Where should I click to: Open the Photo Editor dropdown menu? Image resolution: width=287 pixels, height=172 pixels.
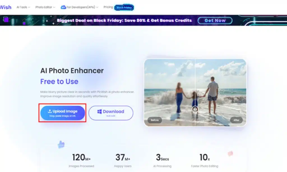45,7
